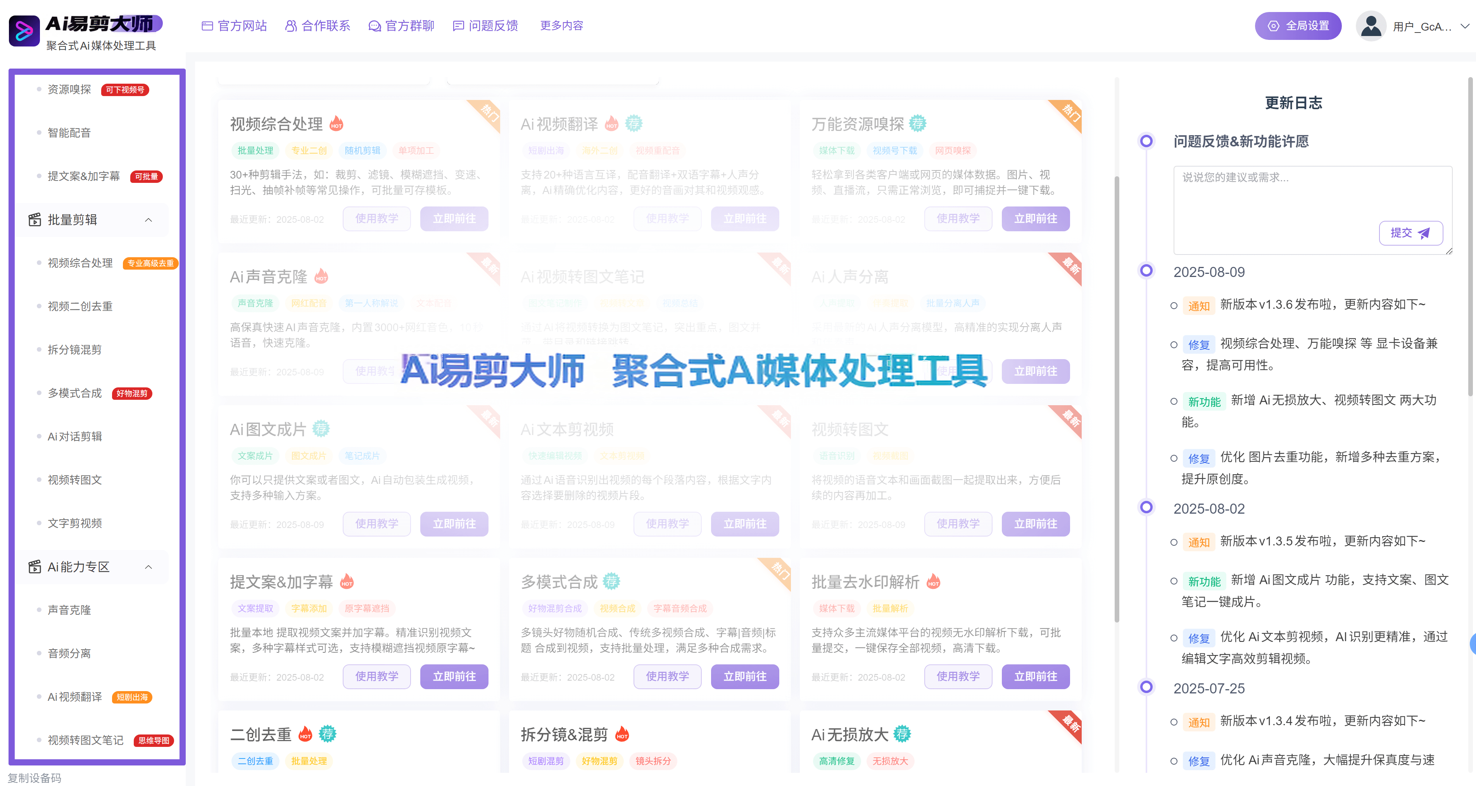Click the 荐 badge beside 二创去重 title
This screenshot has width=1476, height=786.
tap(328, 733)
